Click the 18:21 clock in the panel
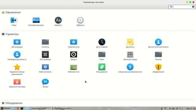 click(189, 108)
